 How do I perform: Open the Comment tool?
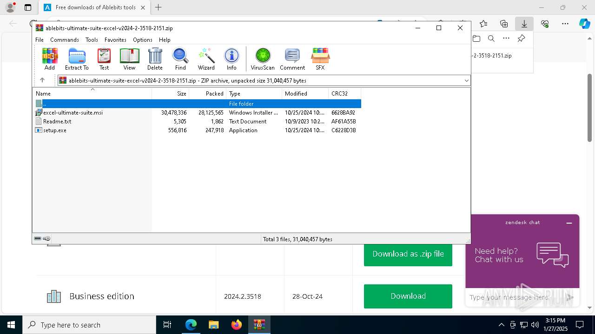click(292, 59)
